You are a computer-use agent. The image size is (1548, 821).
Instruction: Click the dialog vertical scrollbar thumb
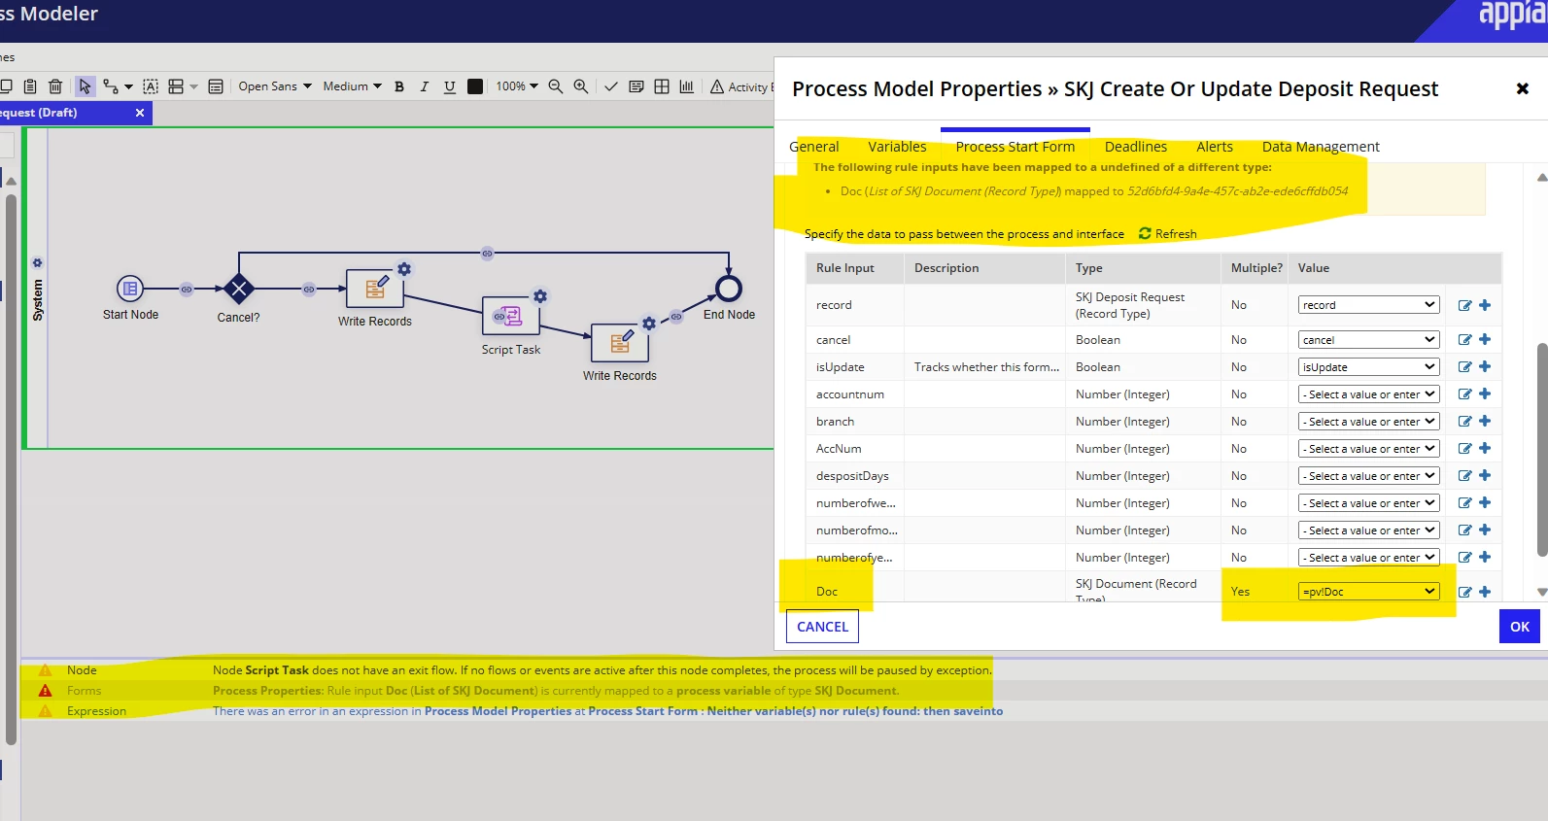[1541, 449]
